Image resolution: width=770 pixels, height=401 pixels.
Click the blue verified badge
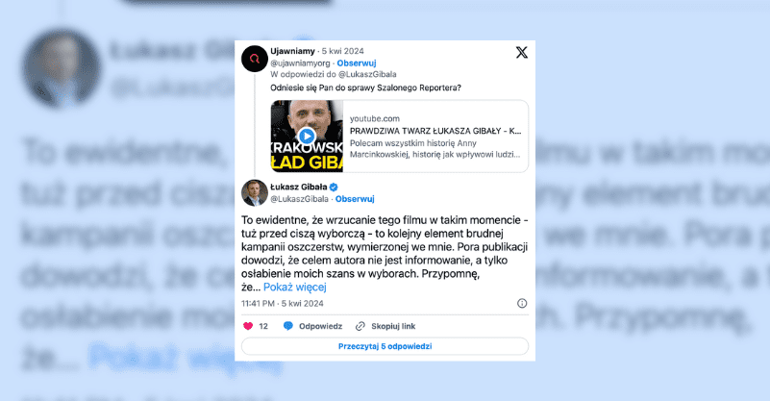tap(334, 187)
